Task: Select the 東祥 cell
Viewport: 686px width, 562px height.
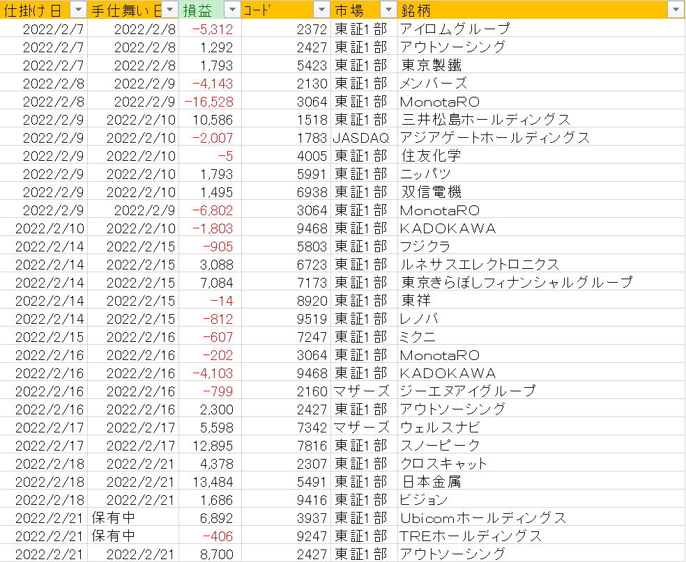Action: tap(542, 301)
